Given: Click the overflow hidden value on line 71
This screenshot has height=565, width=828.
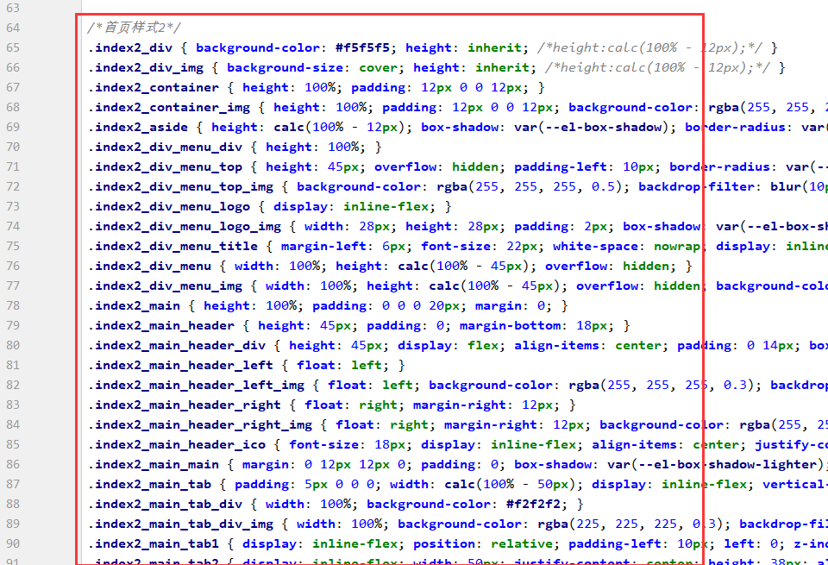Looking at the screenshot, I should [x=475, y=166].
